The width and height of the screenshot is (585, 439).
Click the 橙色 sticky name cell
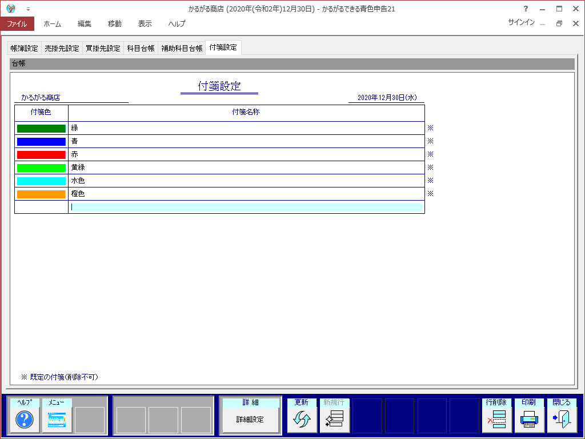(x=247, y=194)
